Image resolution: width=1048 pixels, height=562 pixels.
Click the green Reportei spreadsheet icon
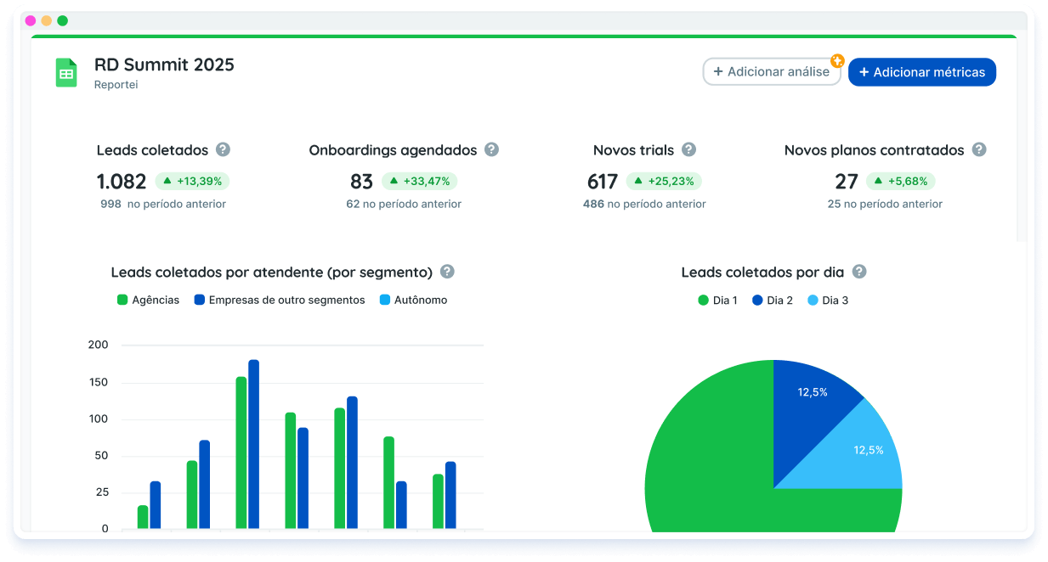pos(68,70)
